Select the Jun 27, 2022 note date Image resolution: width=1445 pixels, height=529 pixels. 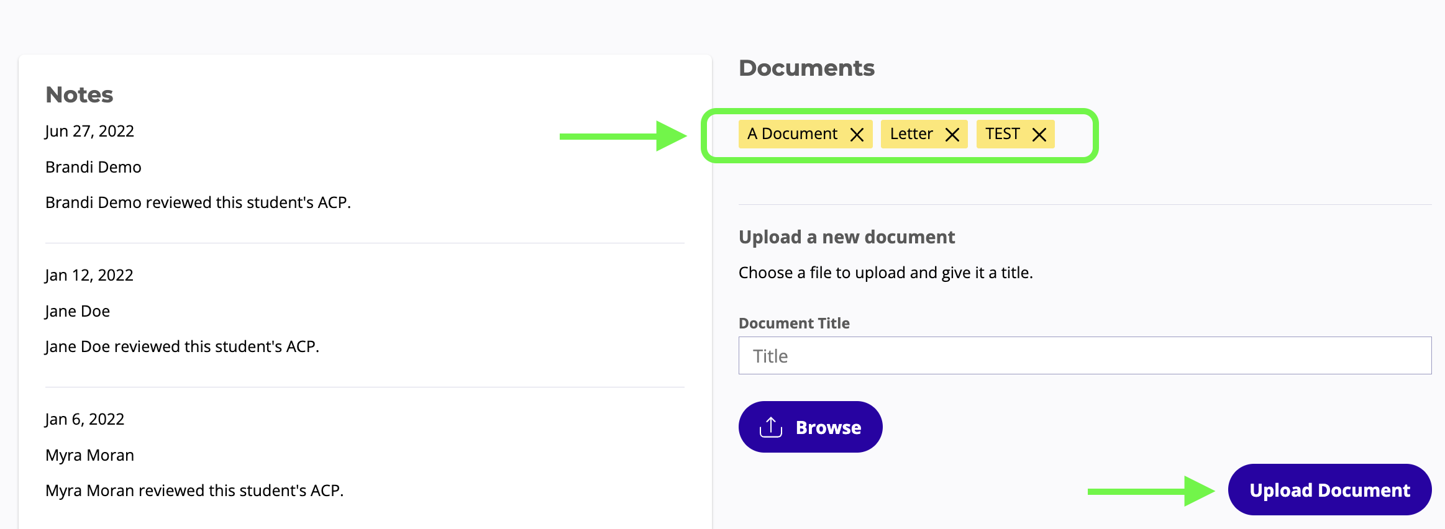89,131
